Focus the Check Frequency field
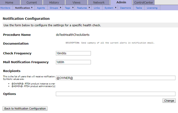Screen dimensions: 178x113 73,53
